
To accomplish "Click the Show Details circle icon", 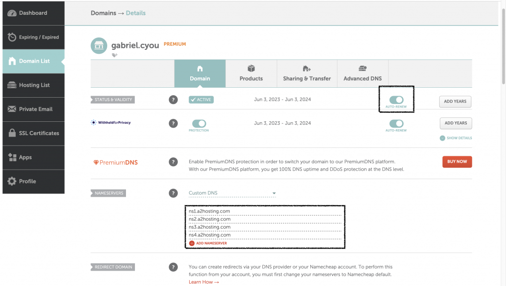I will [x=442, y=138].
